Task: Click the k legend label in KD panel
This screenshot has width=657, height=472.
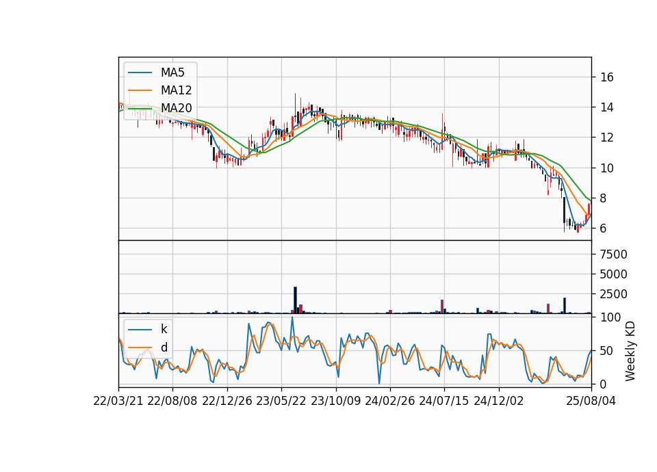Action: click(164, 329)
